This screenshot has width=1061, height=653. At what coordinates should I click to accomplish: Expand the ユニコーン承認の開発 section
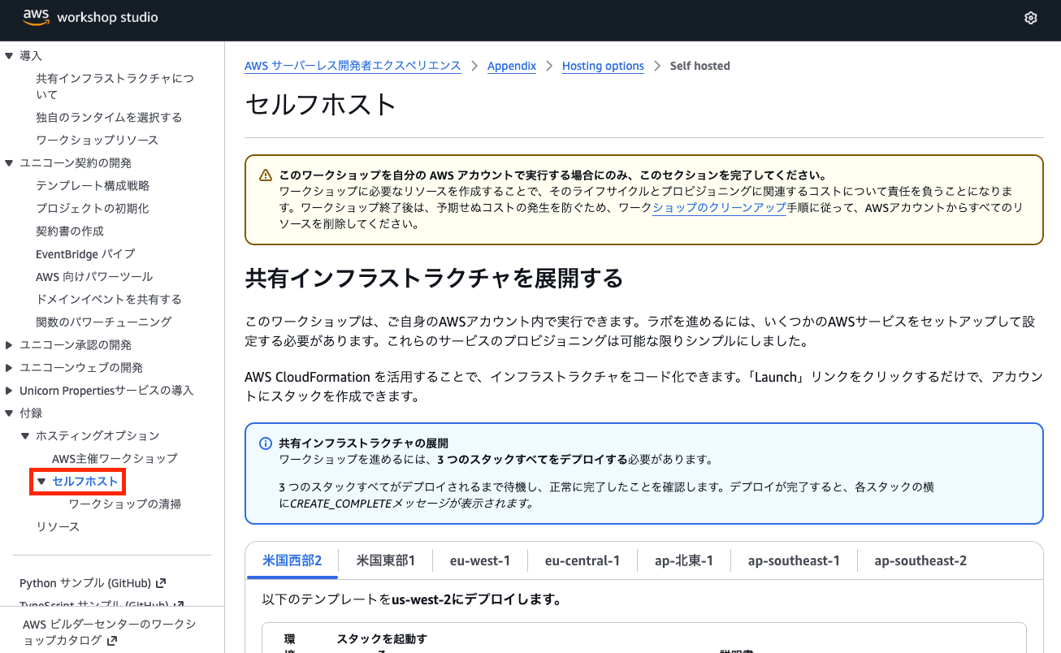pos(9,344)
